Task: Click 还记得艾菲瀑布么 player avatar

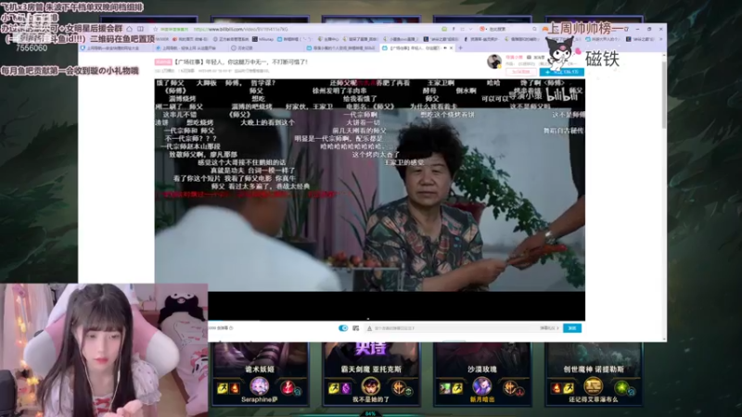Action: (593, 386)
